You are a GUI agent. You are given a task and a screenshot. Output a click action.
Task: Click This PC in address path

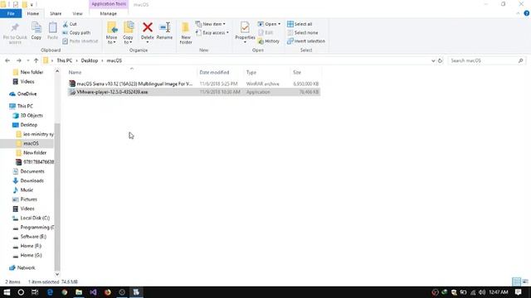click(65, 60)
